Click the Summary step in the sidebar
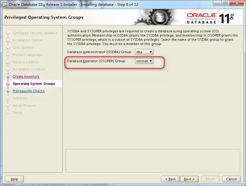Viewport: 246px width, 186px height. (20, 98)
